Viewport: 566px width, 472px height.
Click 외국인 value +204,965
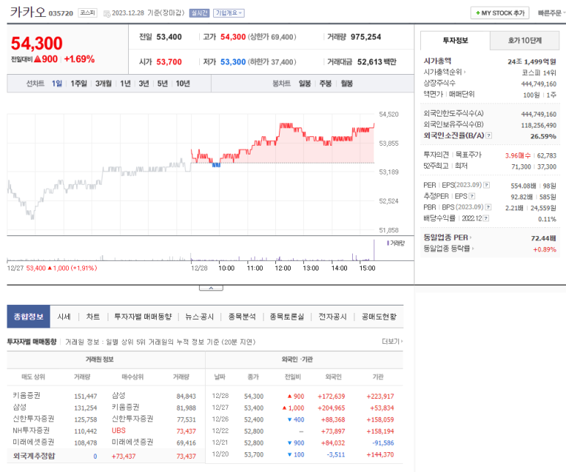(331, 408)
